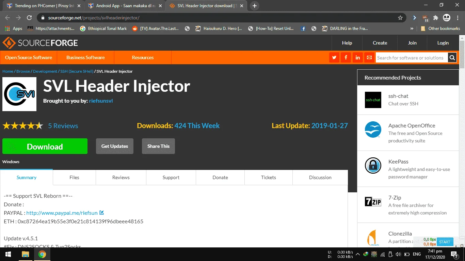Click the Chrome icon in the taskbar
Image resolution: width=465 pixels, height=261 pixels.
[42, 254]
